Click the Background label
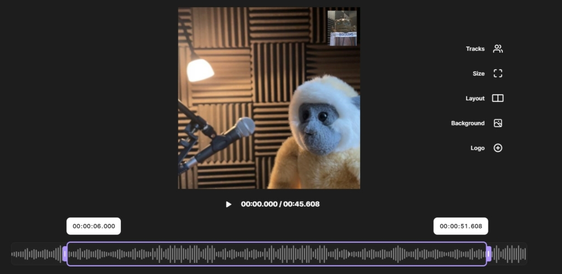This screenshot has height=274, width=562. pyautogui.click(x=468, y=123)
